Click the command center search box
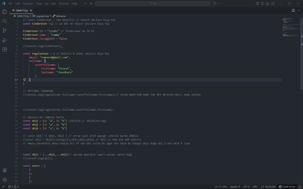The image size is (303, 189). point(153,4)
